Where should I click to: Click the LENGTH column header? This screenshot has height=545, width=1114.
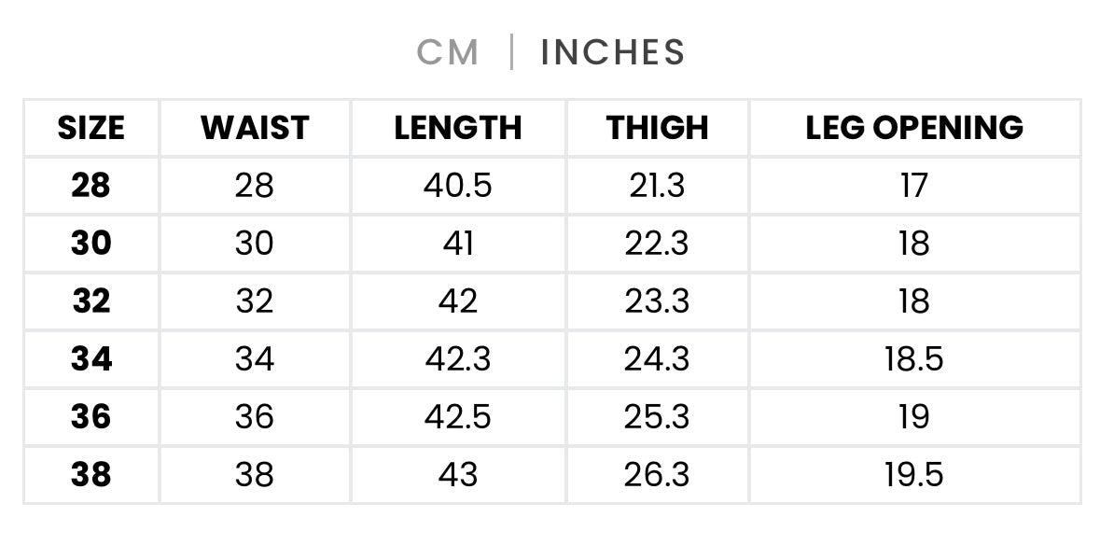[x=457, y=128]
